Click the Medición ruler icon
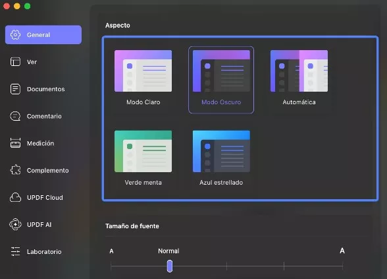Image resolution: width=387 pixels, height=279 pixels. (15, 143)
